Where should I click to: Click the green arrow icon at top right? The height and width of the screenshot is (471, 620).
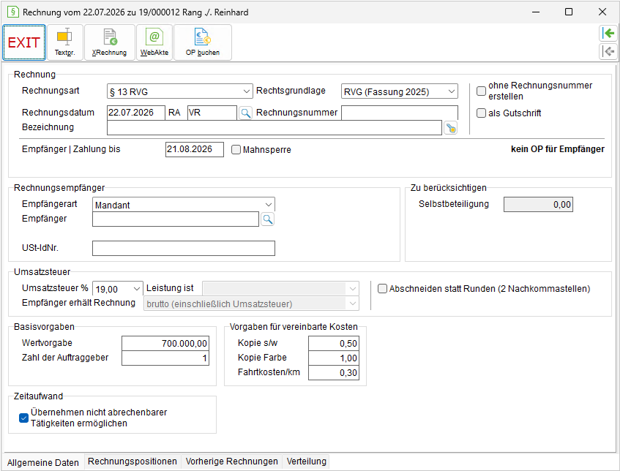pos(608,33)
